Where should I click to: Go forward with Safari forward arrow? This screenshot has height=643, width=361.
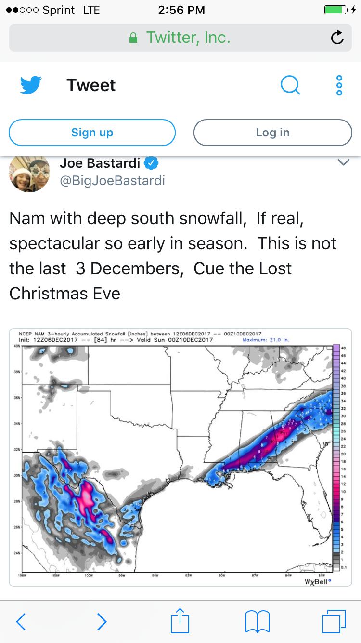pyautogui.click(x=102, y=622)
